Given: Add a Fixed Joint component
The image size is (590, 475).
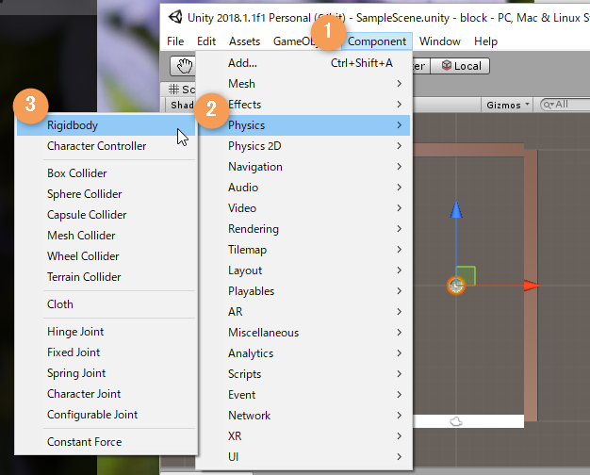Looking at the screenshot, I should pyautogui.click(x=107, y=352).
